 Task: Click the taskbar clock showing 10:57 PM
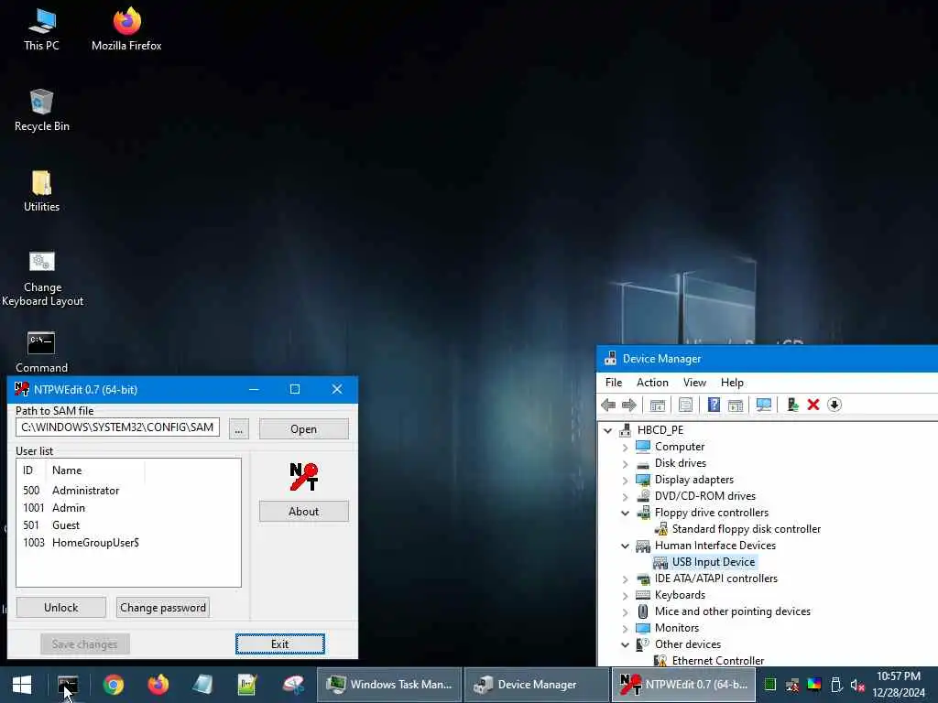coord(899,685)
